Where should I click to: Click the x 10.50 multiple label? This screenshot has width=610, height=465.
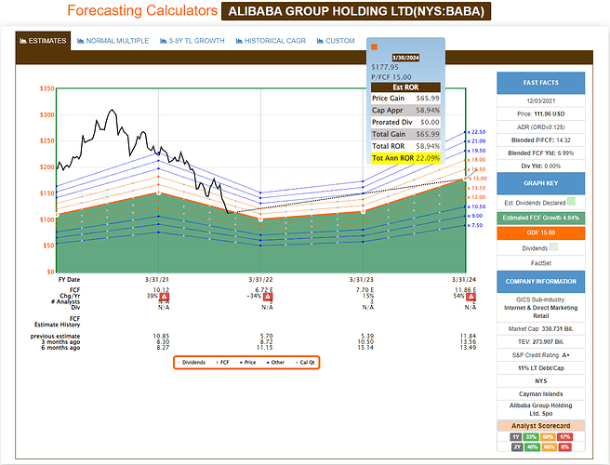(476, 206)
